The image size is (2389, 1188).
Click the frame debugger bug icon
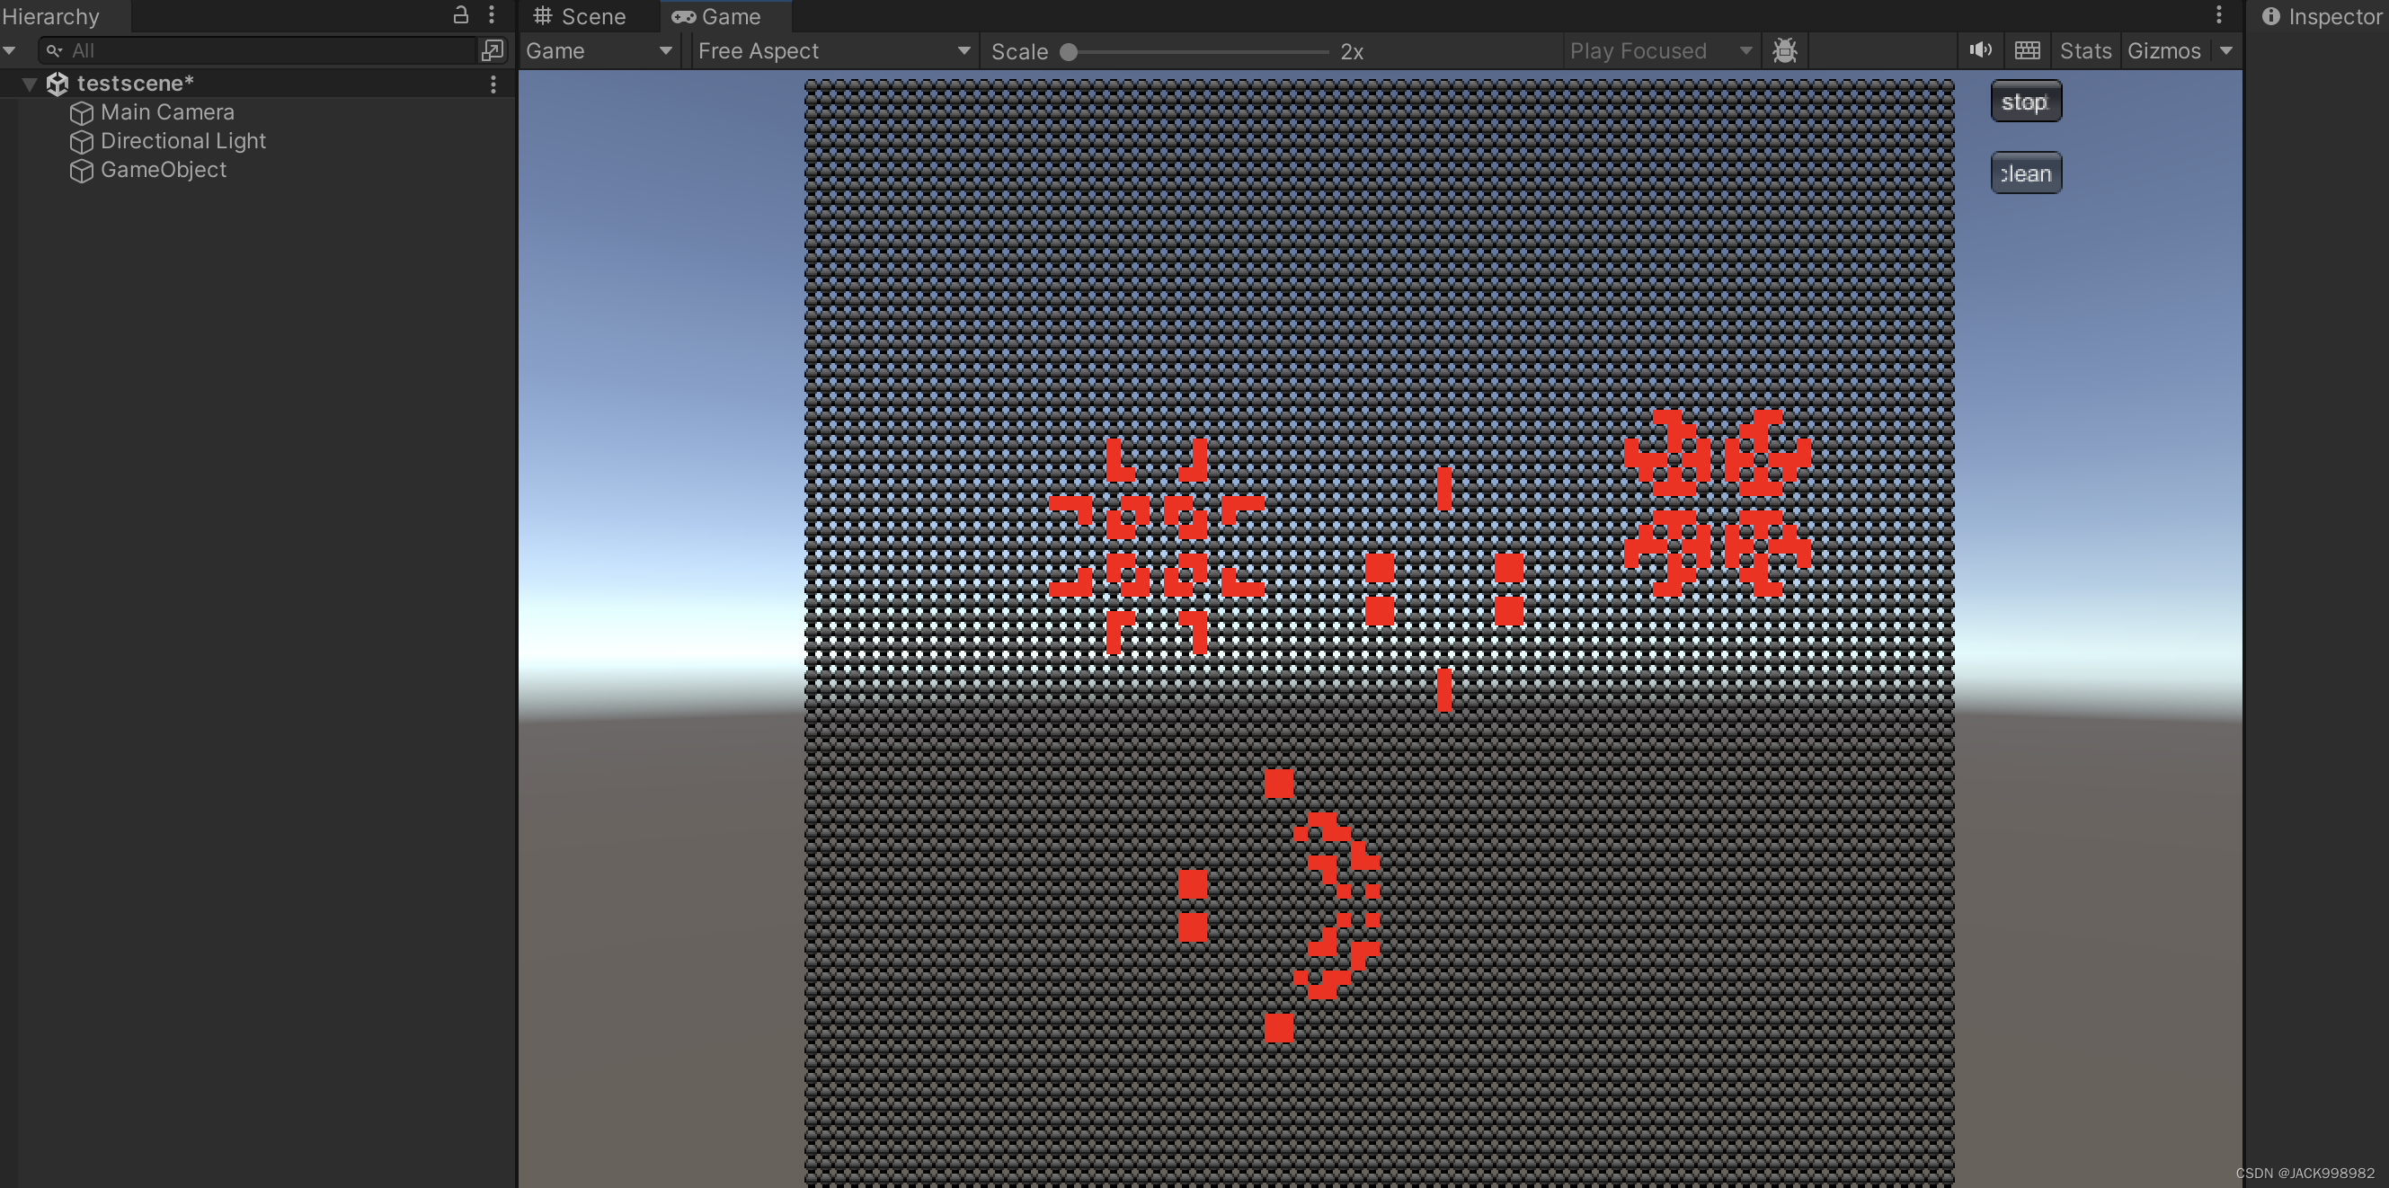[1784, 51]
